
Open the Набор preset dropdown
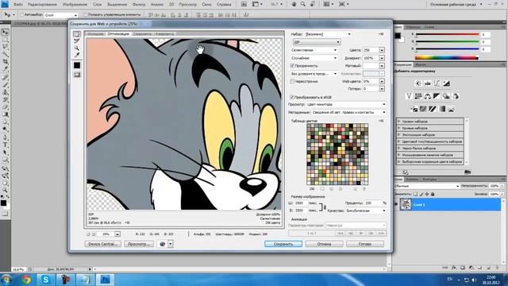tap(328, 34)
